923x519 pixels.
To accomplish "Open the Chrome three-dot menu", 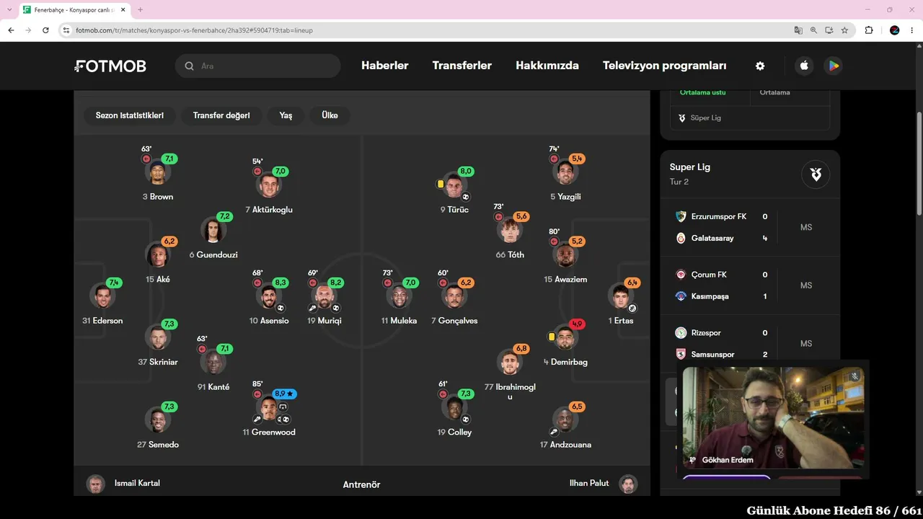I will click(x=912, y=30).
